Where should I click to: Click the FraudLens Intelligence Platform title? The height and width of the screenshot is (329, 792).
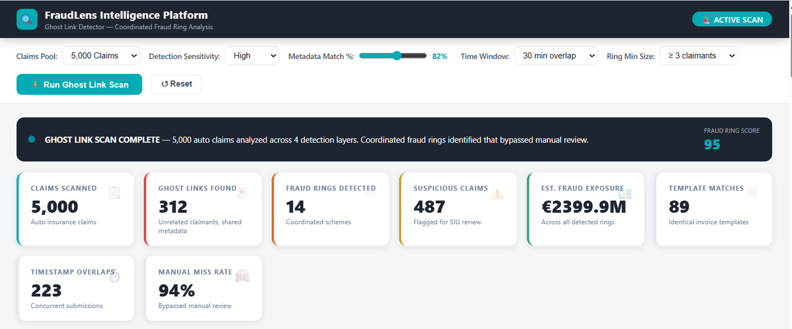[126, 15]
